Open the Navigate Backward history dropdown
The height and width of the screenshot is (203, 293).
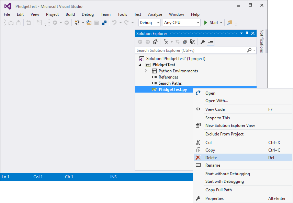click(61, 23)
